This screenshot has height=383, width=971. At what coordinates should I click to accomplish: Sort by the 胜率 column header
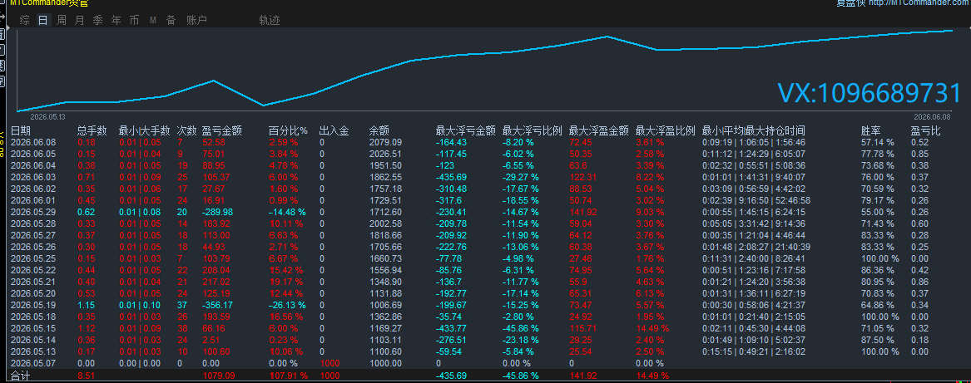[870, 130]
